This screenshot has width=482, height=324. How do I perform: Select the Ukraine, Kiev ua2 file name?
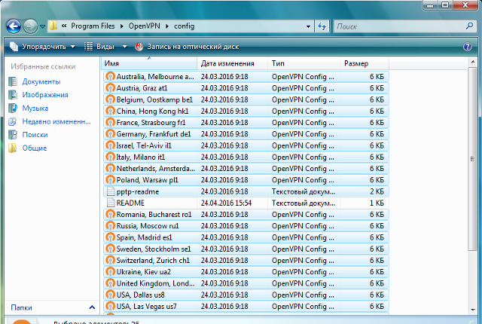pos(144,272)
